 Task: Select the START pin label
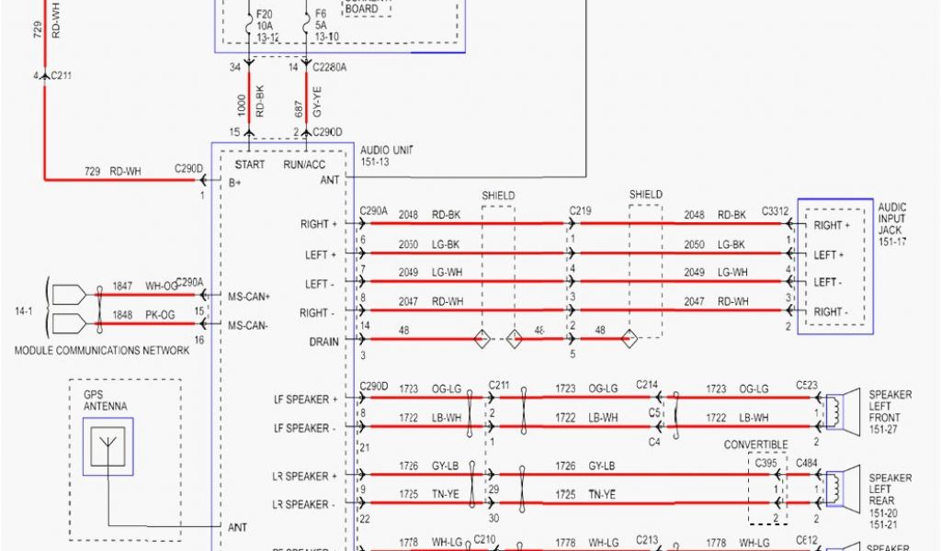249,165
